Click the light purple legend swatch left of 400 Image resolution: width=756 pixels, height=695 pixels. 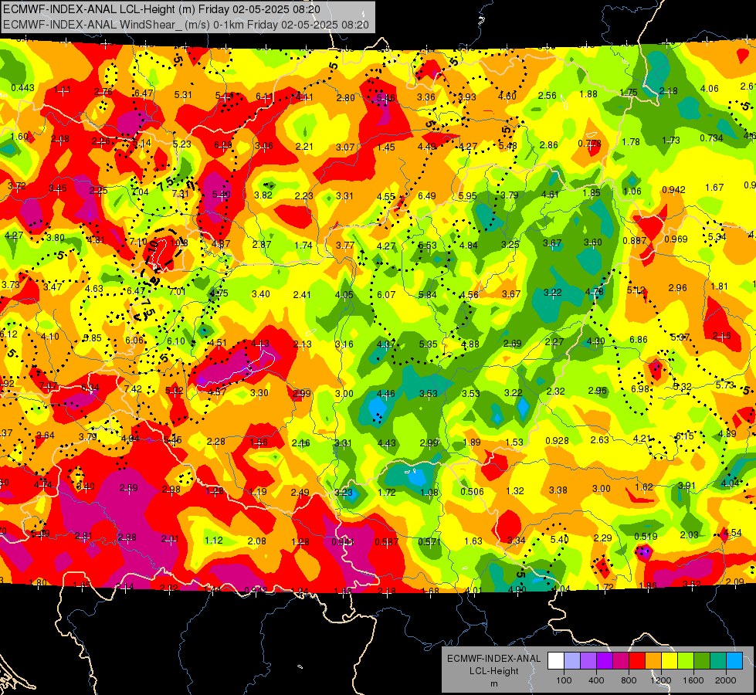point(588,661)
